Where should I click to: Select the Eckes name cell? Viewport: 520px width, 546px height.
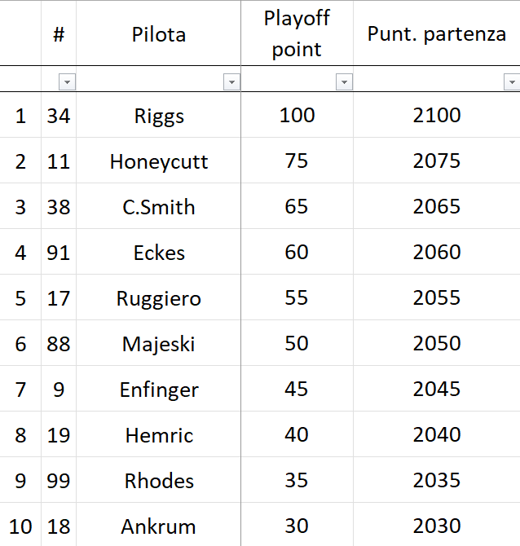(x=158, y=252)
